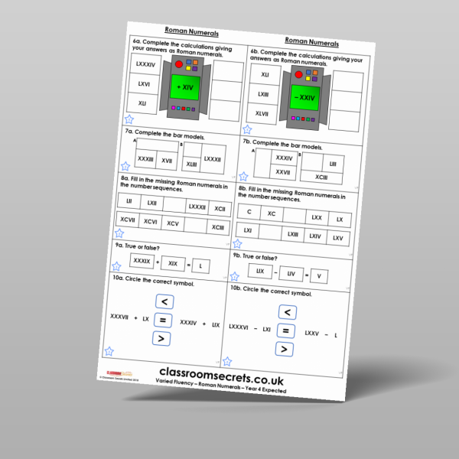Click the empty box after LXII in 8a
Screen dimensions: 459x459
174,205
